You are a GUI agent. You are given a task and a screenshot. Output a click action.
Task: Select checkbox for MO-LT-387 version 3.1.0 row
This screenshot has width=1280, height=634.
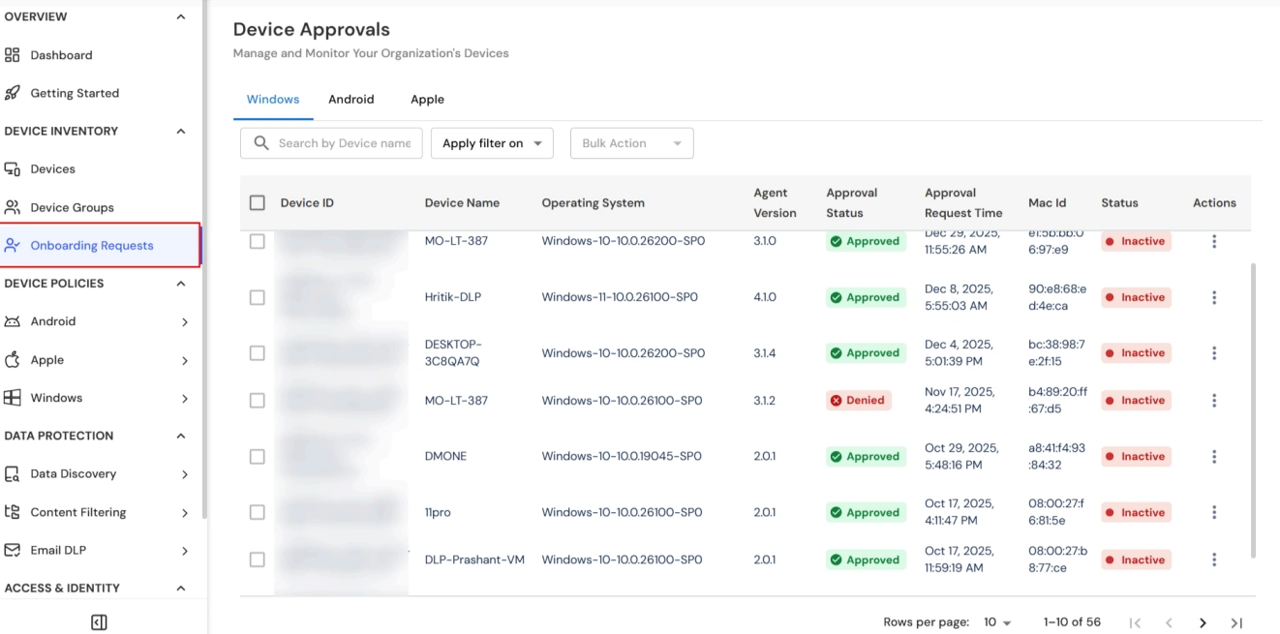coord(257,241)
